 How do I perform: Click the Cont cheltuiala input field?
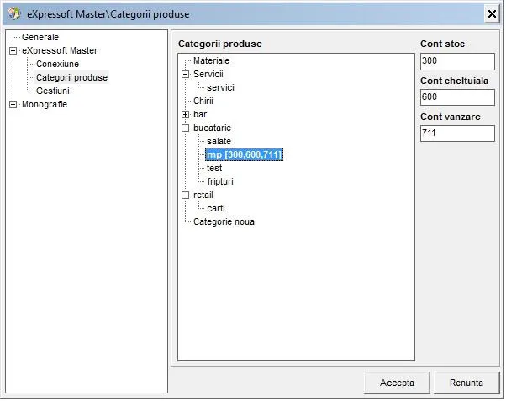click(457, 97)
